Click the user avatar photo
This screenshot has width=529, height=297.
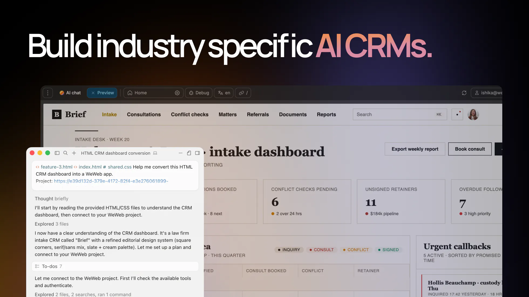click(473, 114)
